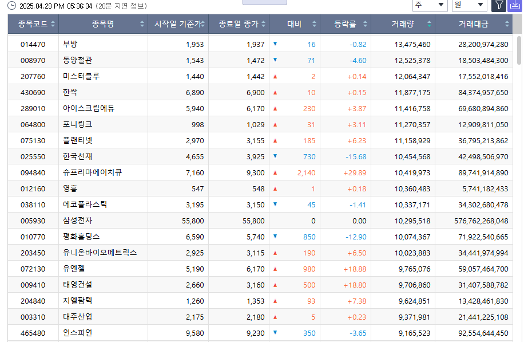The width and height of the screenshot is (532, 342).
Task: Click stock code 465480
Action: pos(33,333)
